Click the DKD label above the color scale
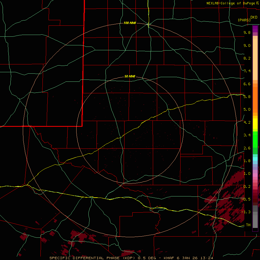Image resolution: width=260 pixels, height=260 pixels. (x=254, y=17)
